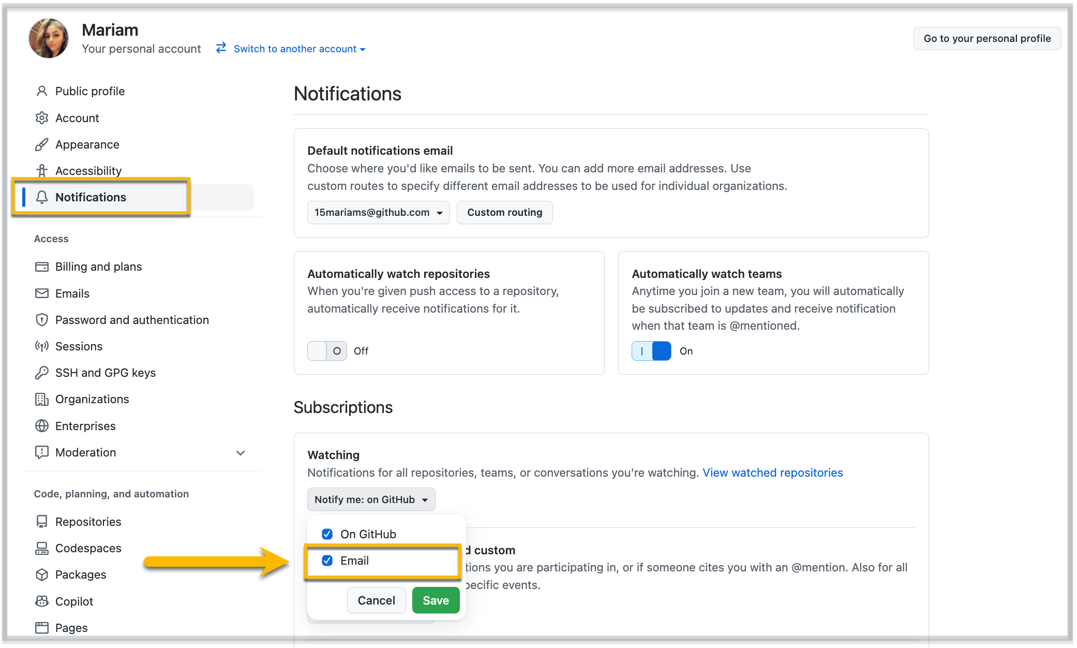Select the Notifications bell icon

click(x=42, y=197)
